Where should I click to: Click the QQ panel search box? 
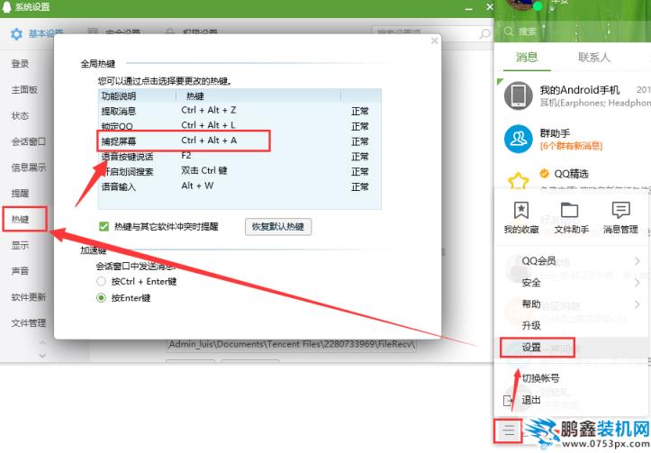pos(572,32)
